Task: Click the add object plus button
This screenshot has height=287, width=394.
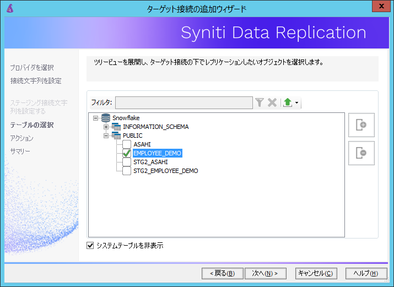Action: [361, 125]
